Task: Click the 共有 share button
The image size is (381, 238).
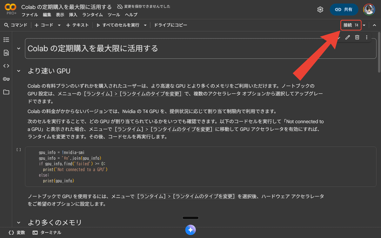Action: point(344,10)
